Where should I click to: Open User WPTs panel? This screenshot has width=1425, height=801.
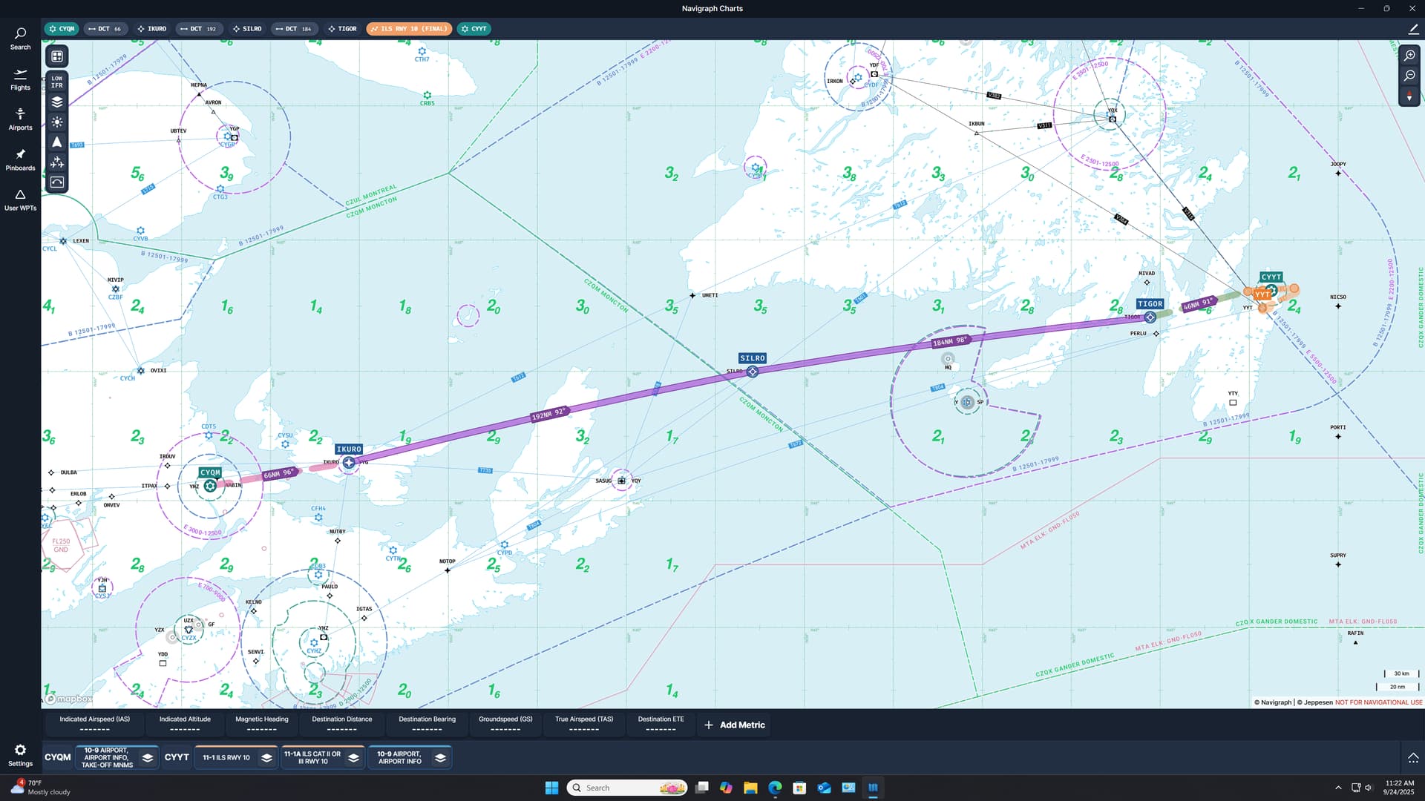[20, 200]
